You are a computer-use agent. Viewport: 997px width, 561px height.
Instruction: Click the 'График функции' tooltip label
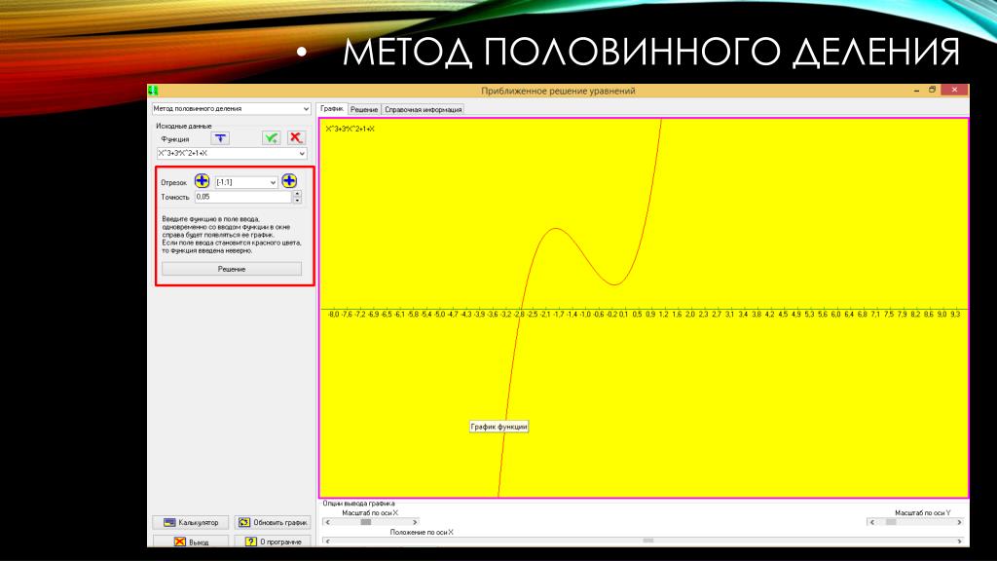click(499, 427)
